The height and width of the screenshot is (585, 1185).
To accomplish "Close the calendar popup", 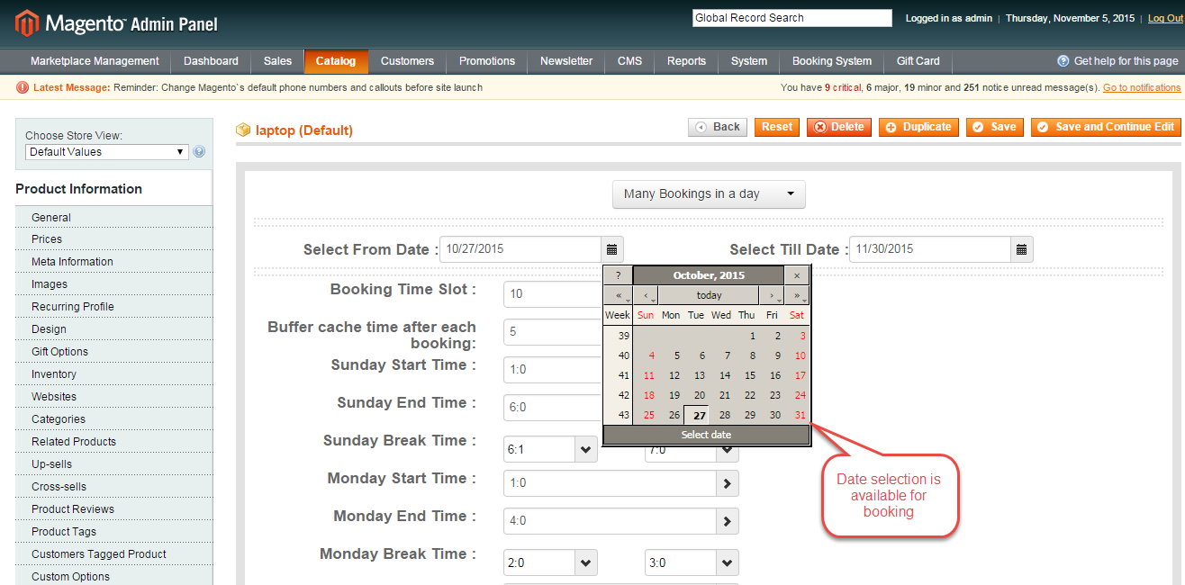I will point(797,275).
